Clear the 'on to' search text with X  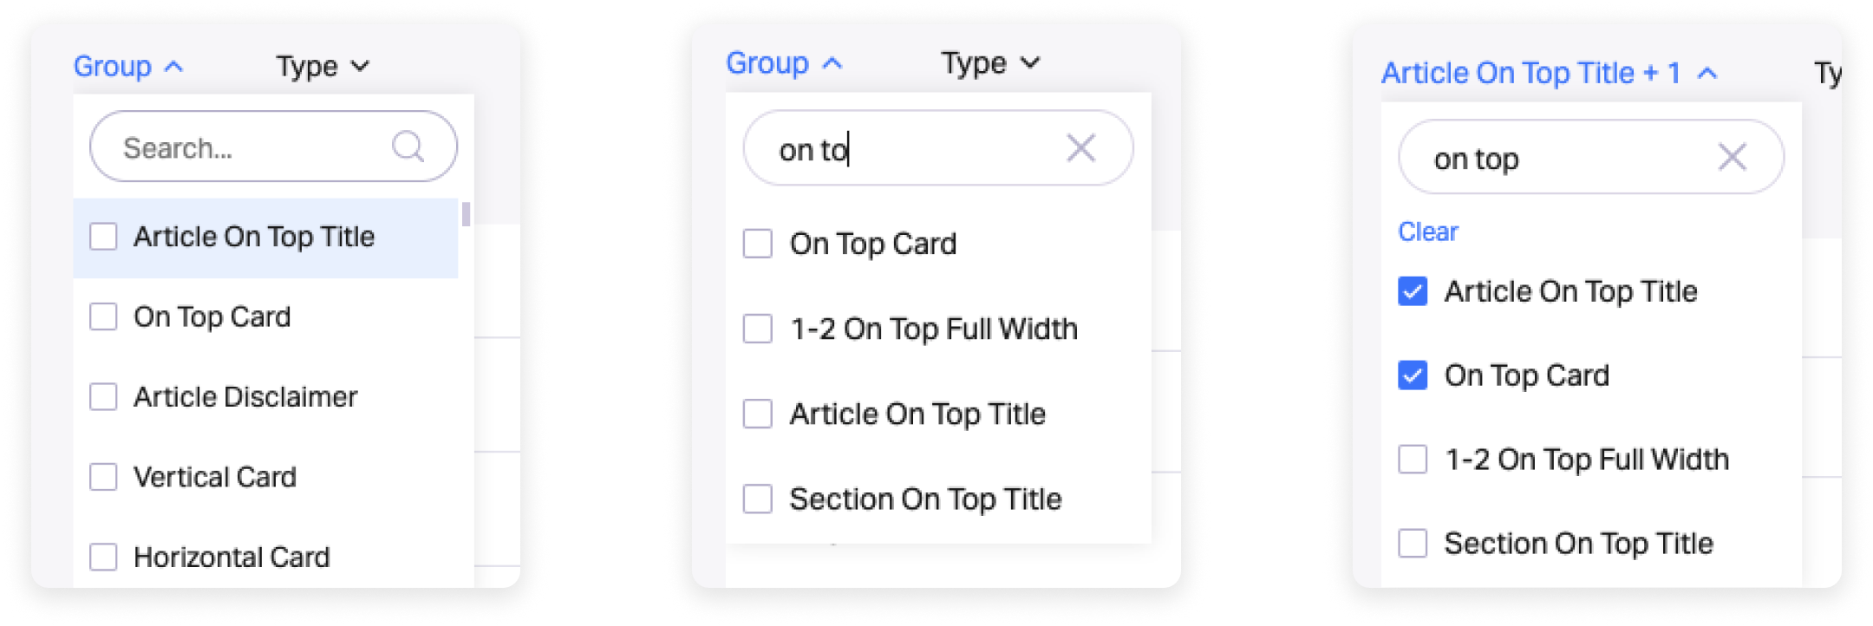pos(1080,148)
